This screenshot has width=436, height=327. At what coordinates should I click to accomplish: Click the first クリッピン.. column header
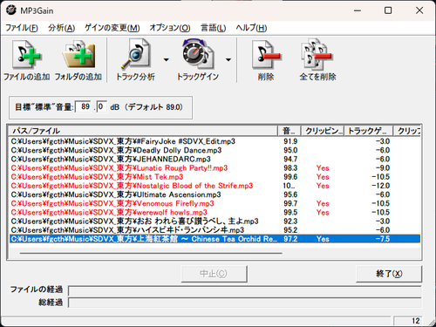pyautogui.click(x=323, y=131)
